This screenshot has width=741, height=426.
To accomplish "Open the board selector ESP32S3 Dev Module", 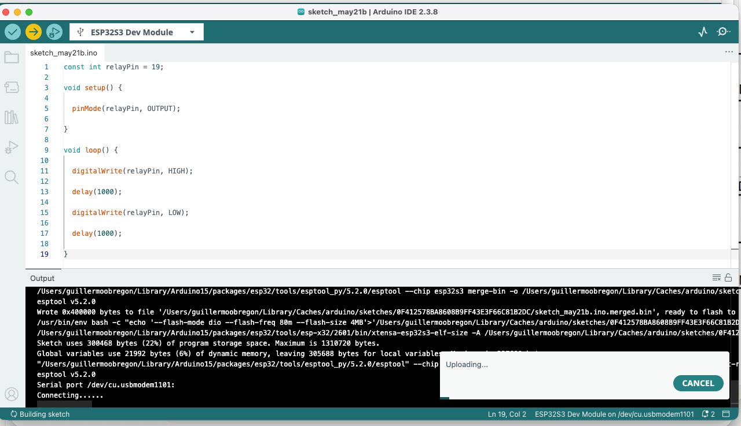I will click(137, 32).
